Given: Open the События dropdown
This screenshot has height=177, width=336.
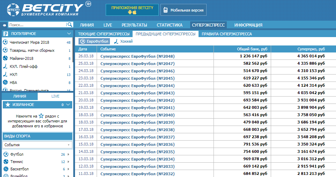Looking at the screenshot, I should click(x=37, y=145).
